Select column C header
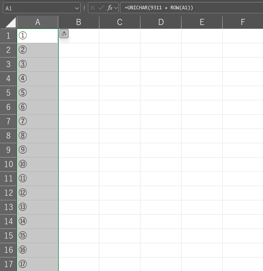263x271 pixels. click(120, 22)
